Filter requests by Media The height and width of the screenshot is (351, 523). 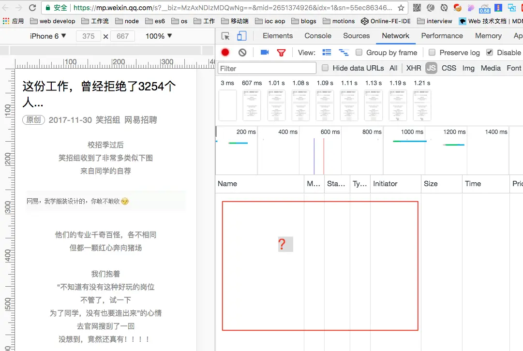pyautogui.click(x=491, y=68)
